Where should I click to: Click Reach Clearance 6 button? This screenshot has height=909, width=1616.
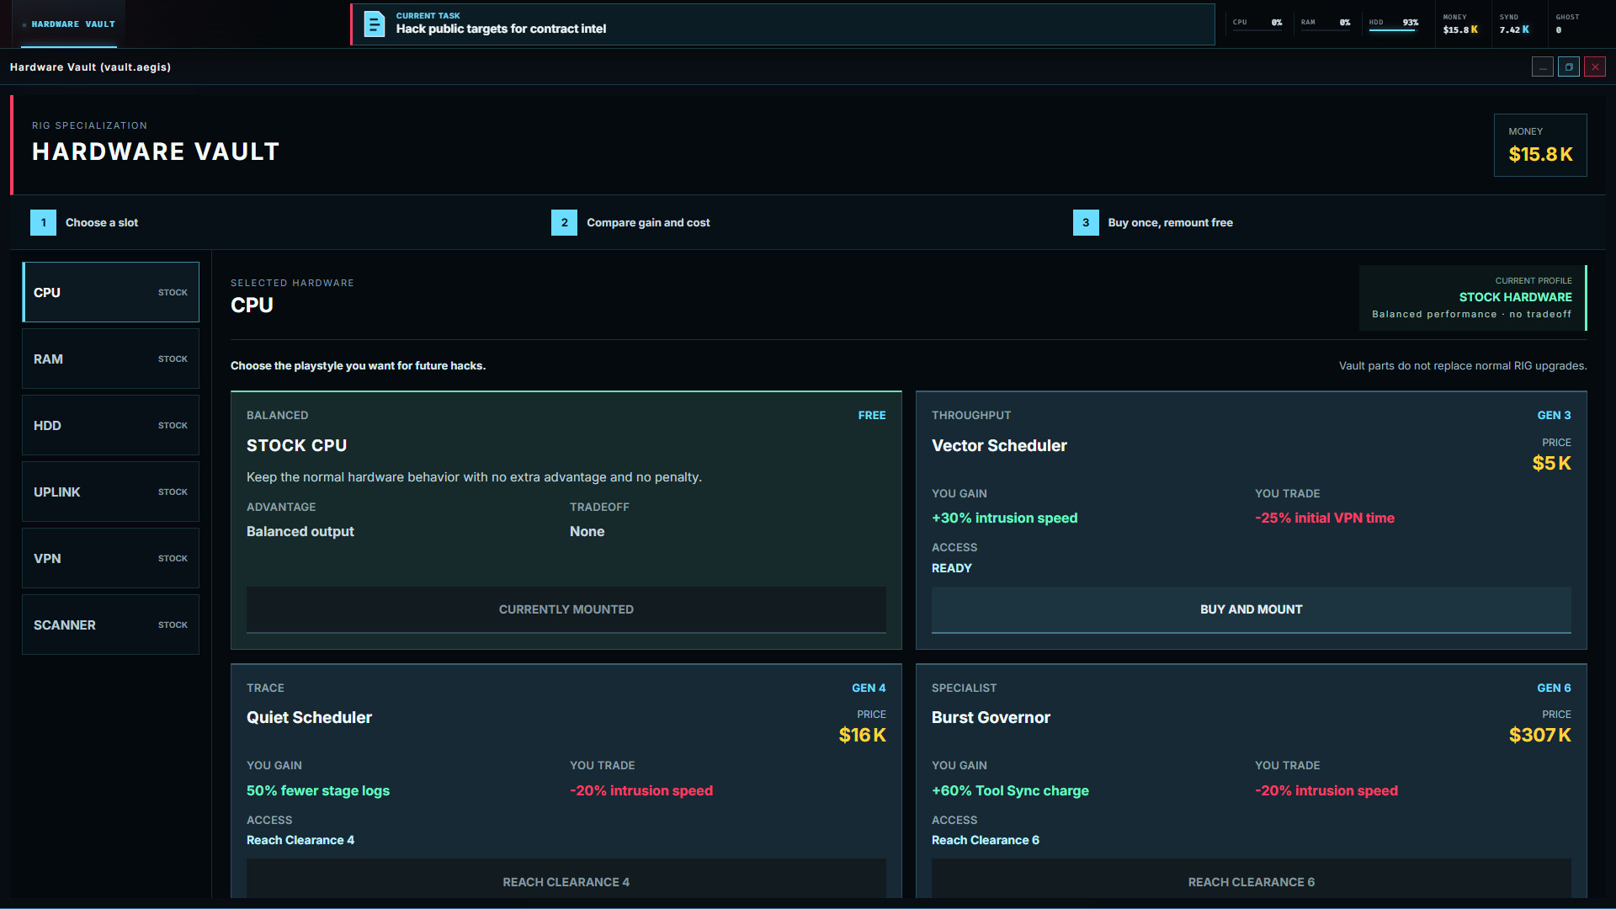pos(1251,880)
